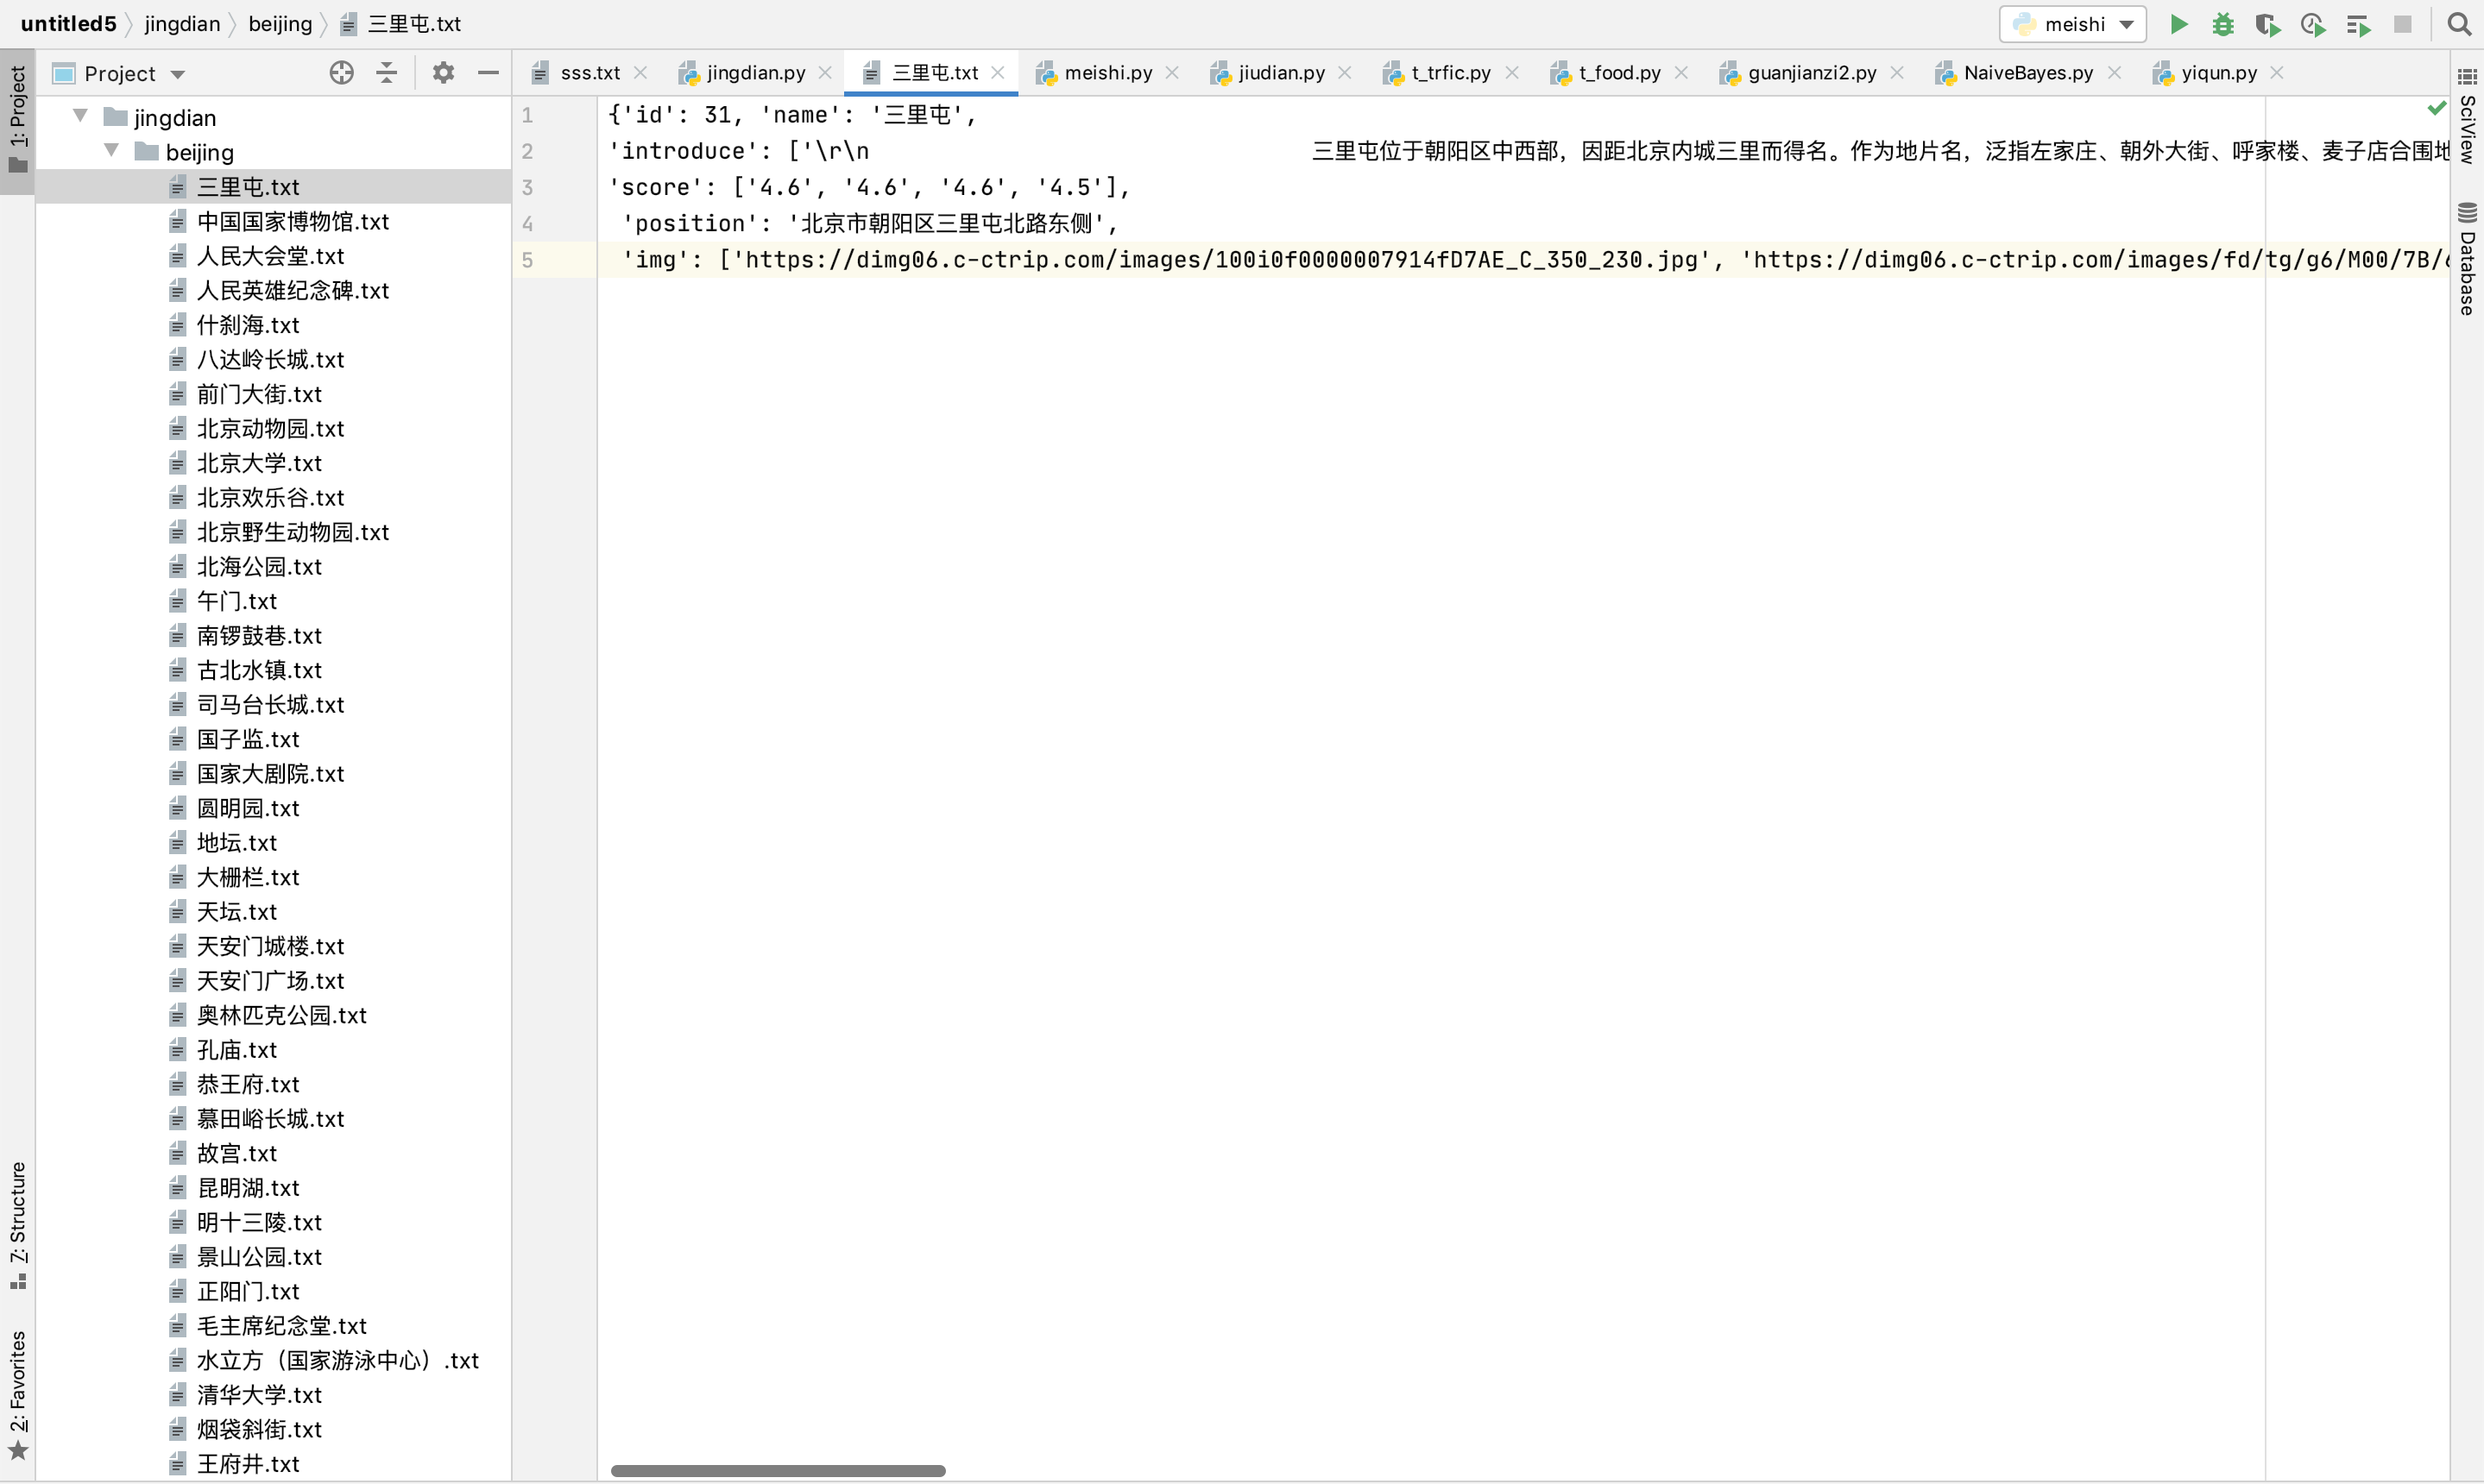
Task: Hide the Project tool window
Action: coord(489,73)
